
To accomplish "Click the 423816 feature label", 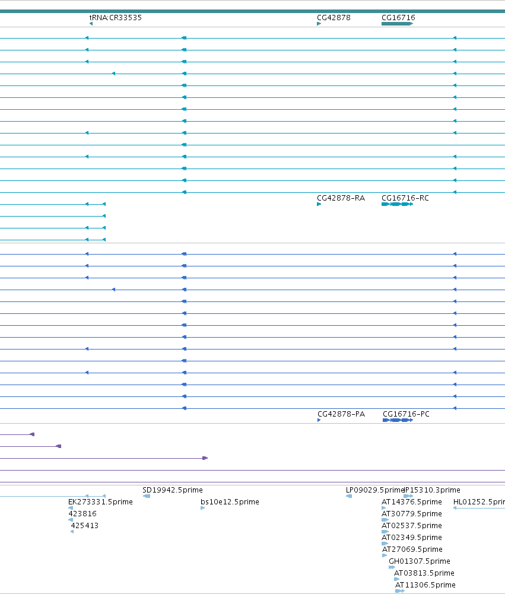I will [x=82, y=514].
